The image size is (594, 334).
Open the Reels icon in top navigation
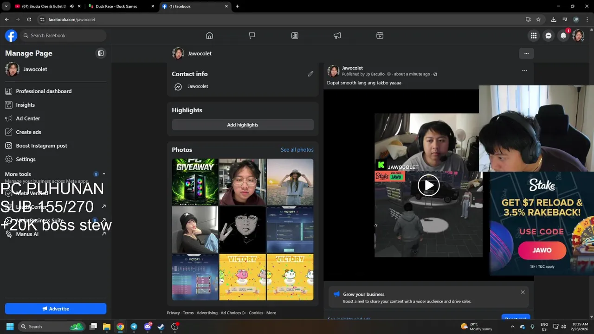pos(380,36)
